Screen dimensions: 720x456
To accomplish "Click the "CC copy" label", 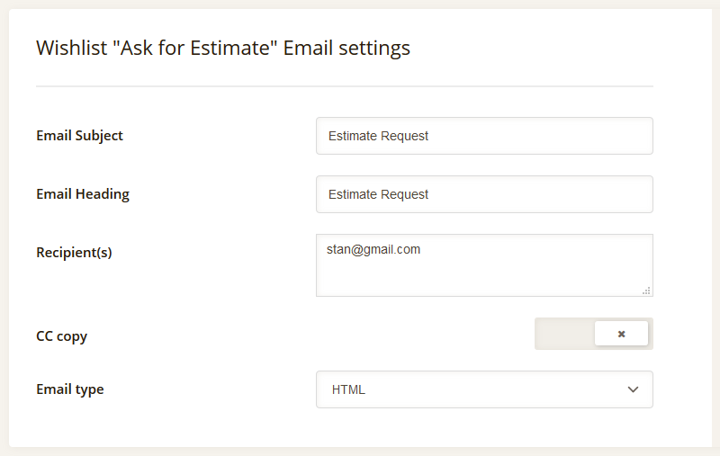I will pos(61,336).
